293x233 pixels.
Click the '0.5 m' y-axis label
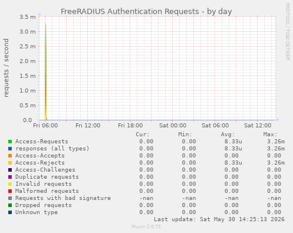(x=28, y=106)
